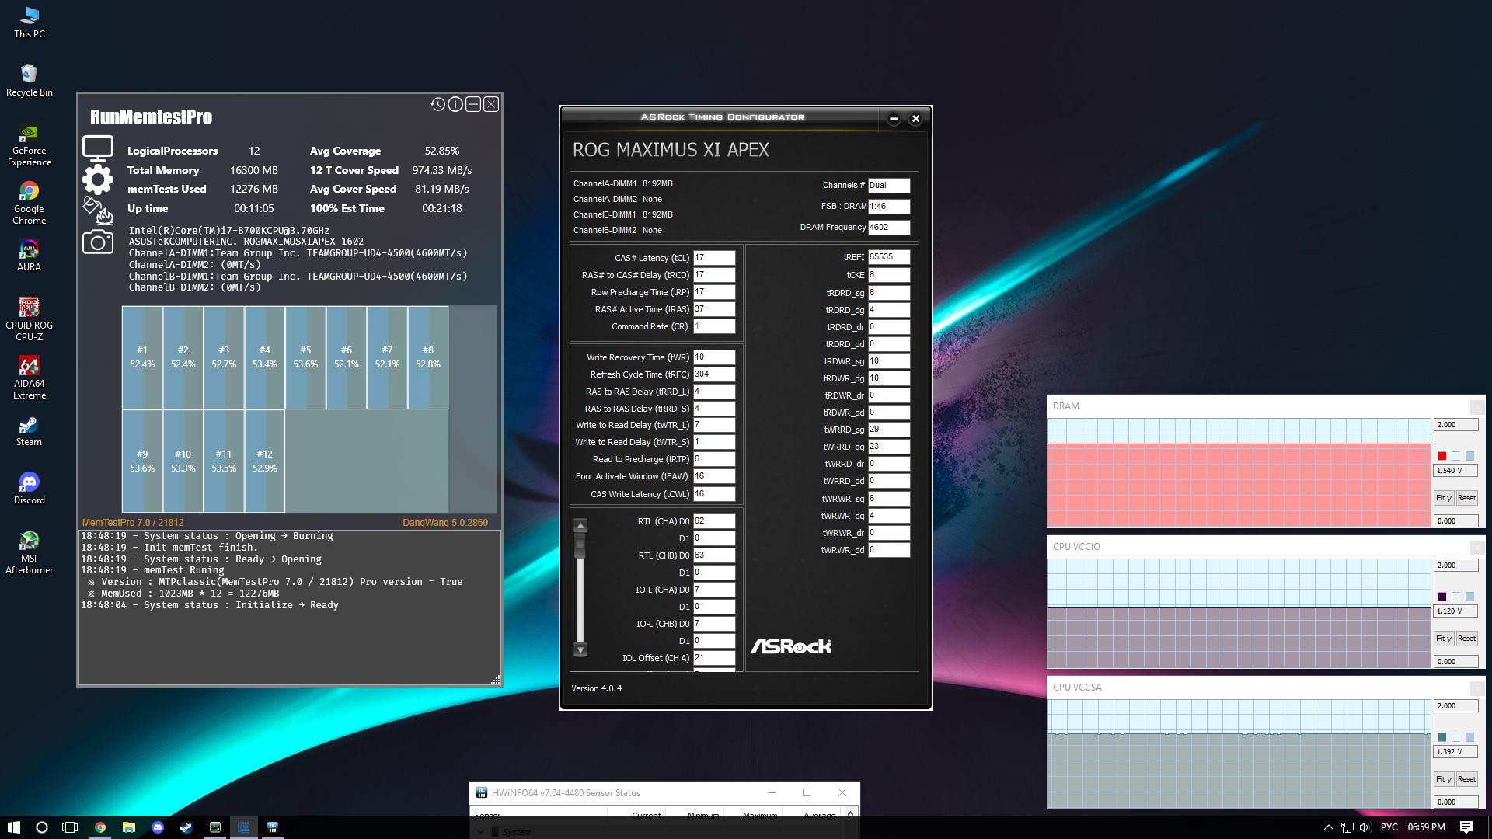Click the info icon in RunMemtestPro
1492x839 pixels.
point(455,104)
